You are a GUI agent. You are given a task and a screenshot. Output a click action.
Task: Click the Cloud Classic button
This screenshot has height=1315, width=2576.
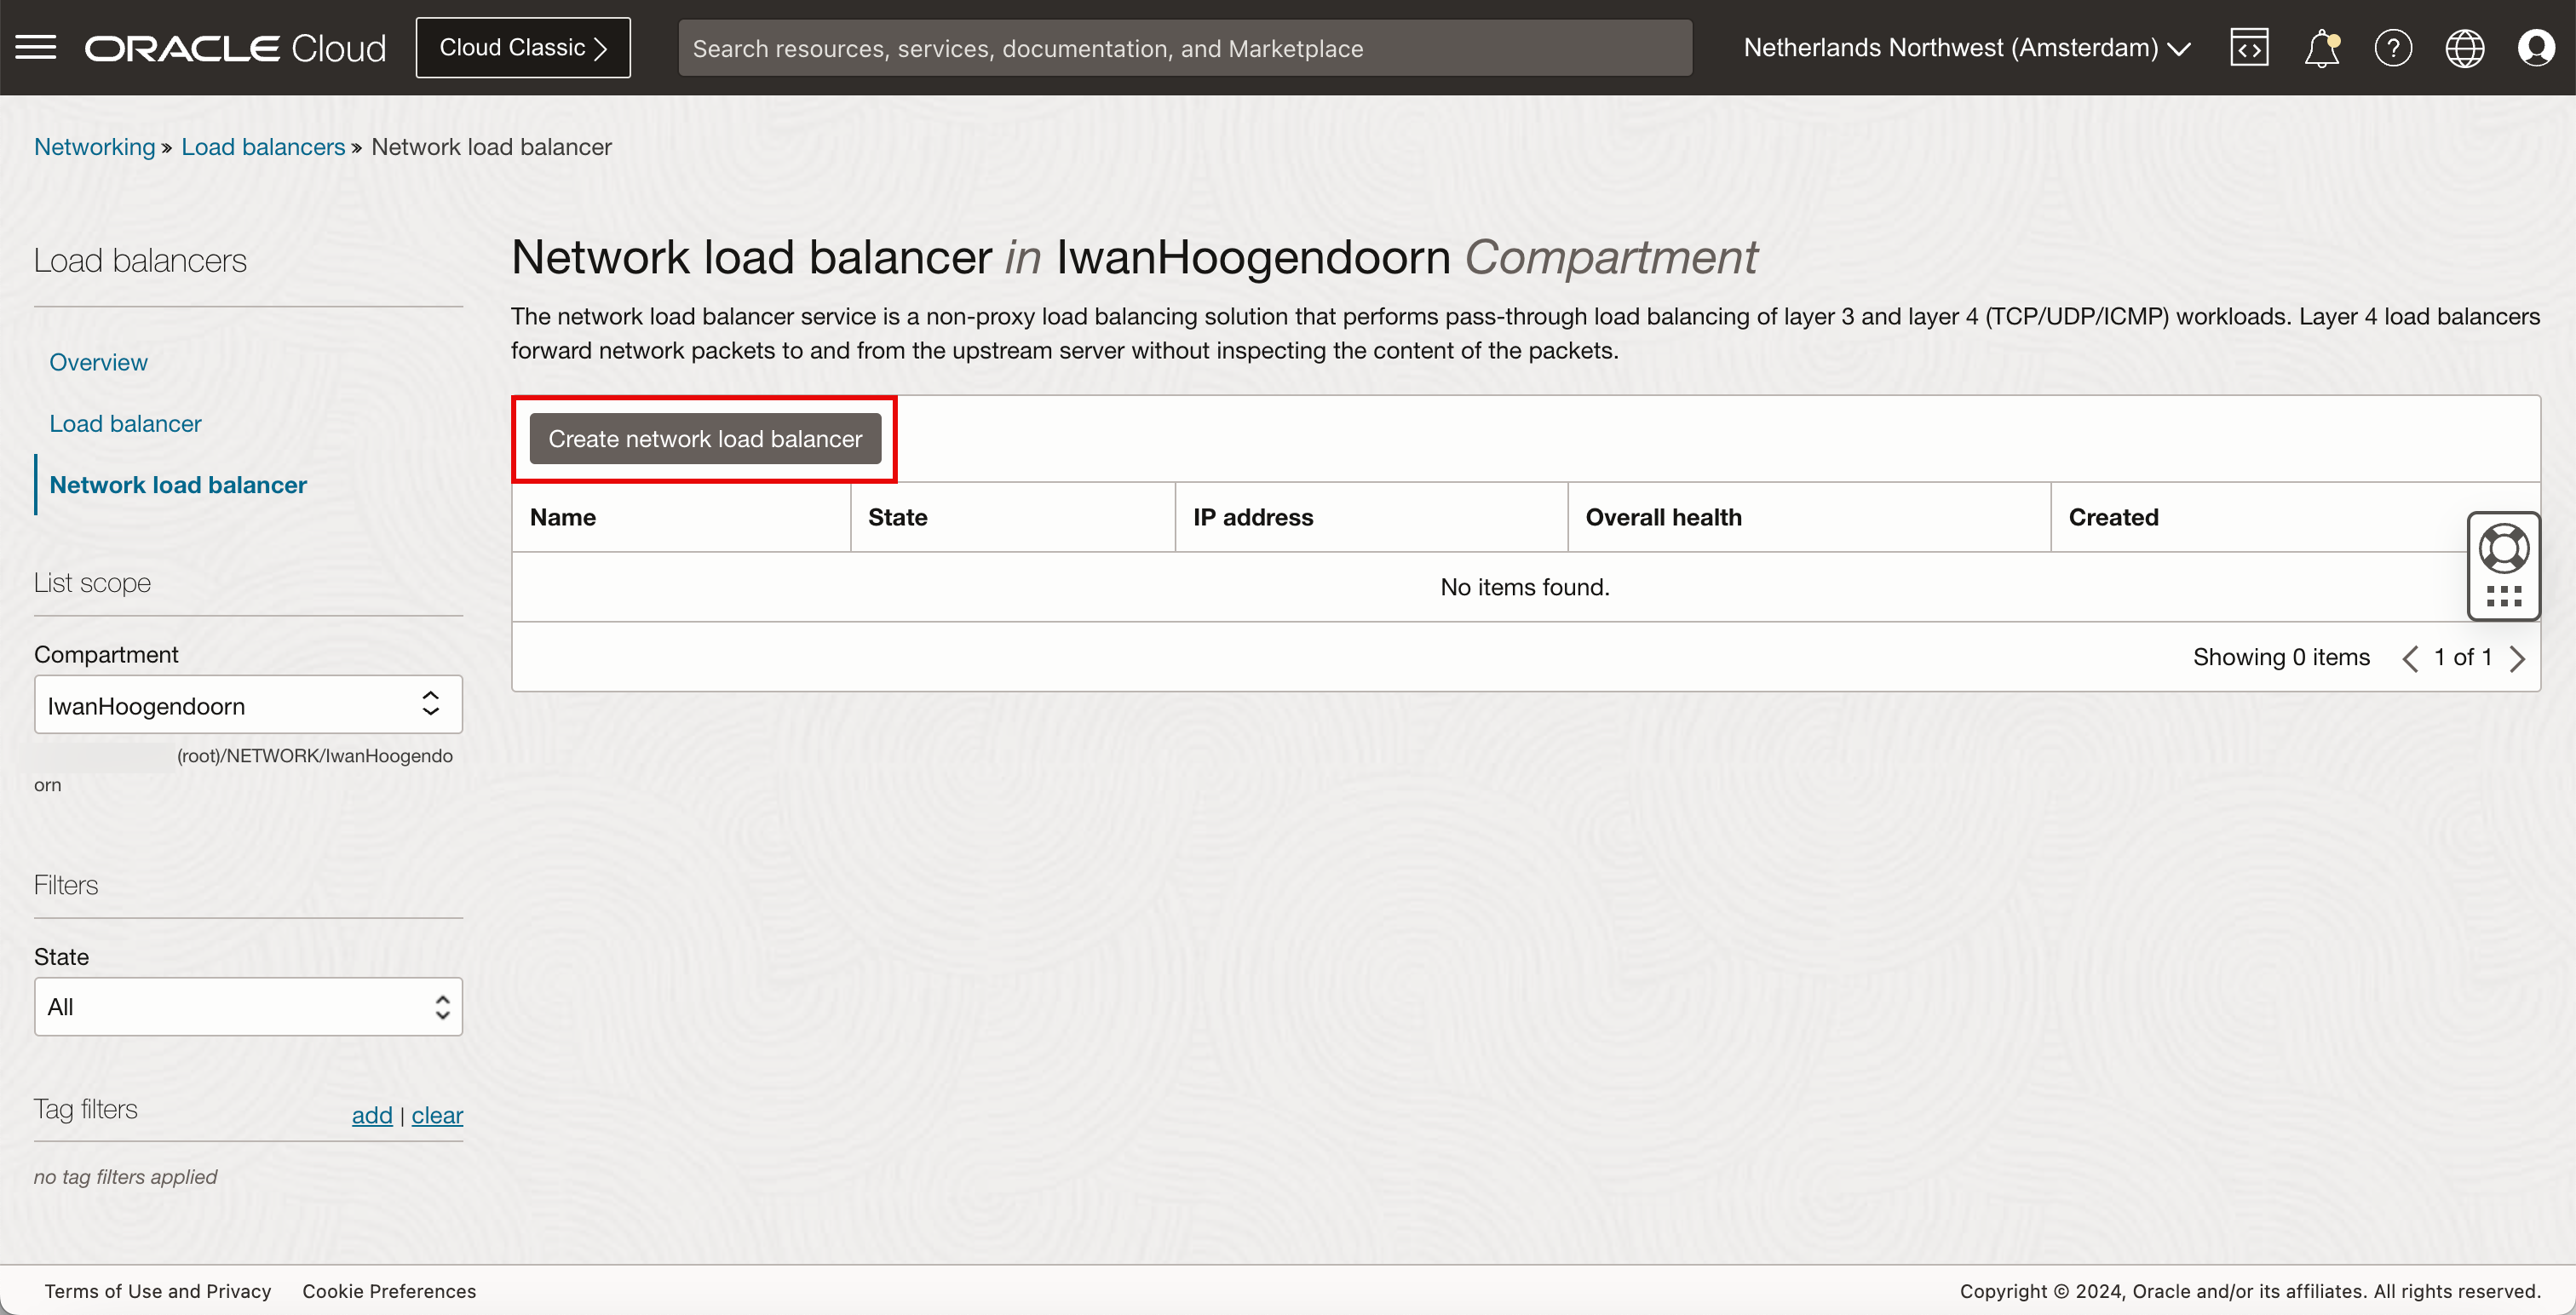tap(523, 47)
